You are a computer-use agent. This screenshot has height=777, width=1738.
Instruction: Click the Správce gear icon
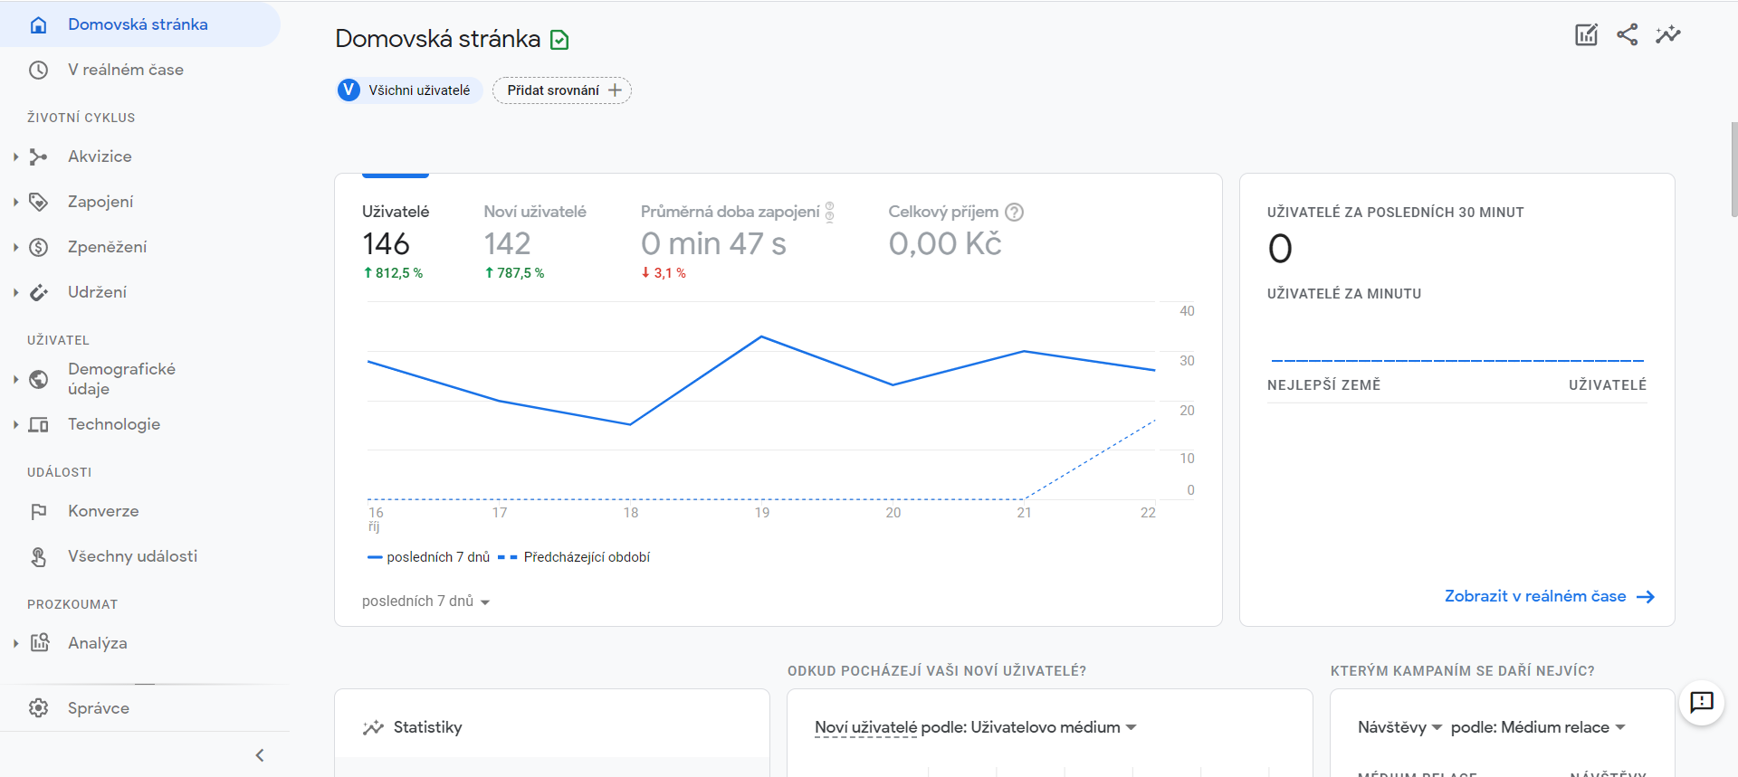[38, 708]
